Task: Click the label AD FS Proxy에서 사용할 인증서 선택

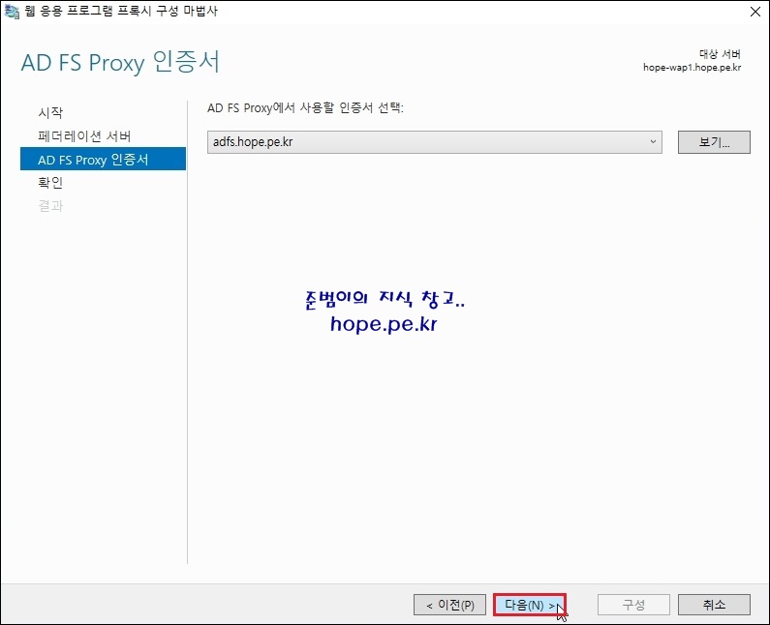Action: pos(305,107)
